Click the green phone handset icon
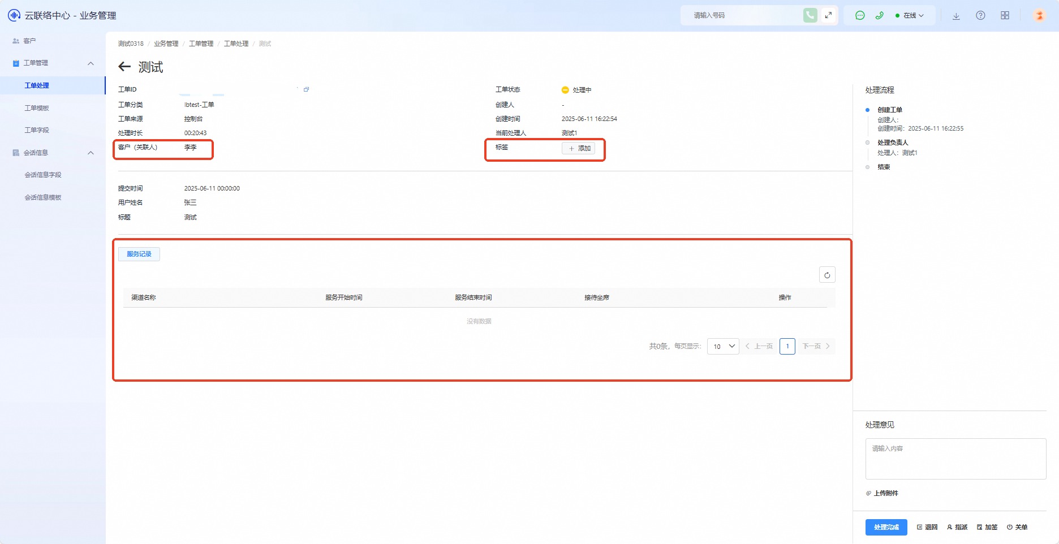This screenshot has width=1059, height=544. pos(879,15)
